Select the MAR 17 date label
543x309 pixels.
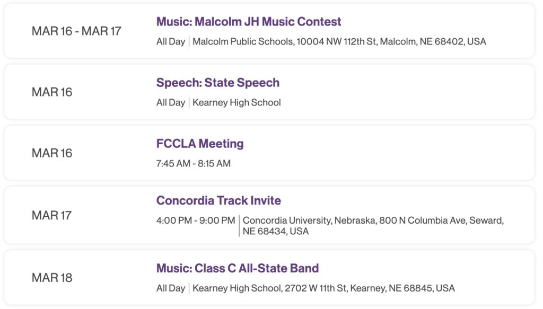51,216
